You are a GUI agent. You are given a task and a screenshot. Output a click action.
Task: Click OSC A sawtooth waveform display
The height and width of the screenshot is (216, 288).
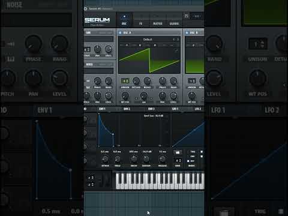point(149,61)
